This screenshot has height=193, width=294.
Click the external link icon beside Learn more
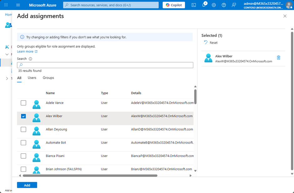click(36, 52)
